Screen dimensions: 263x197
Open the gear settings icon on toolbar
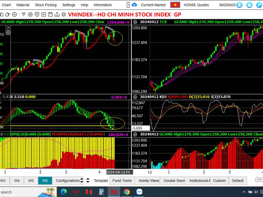[x=30, y=15]
